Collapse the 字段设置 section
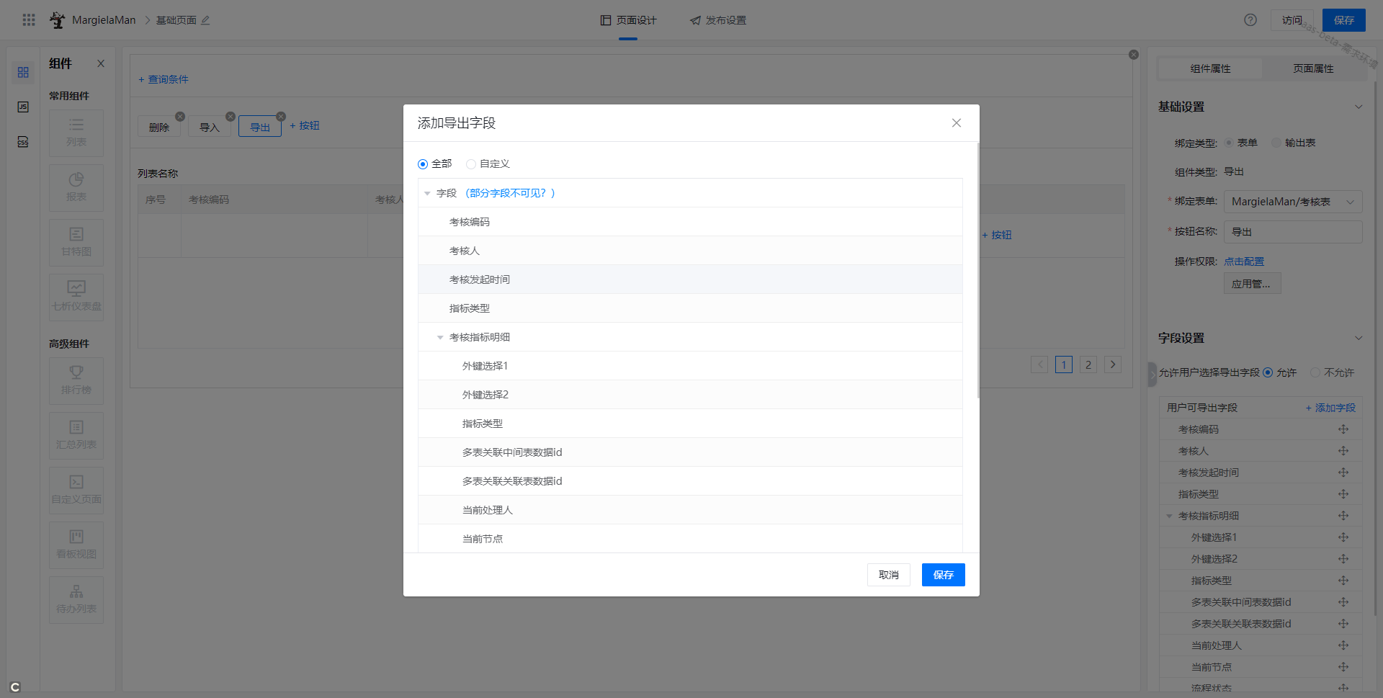The width and height of the screenshot is (1383, 698). click(1359, 338)
